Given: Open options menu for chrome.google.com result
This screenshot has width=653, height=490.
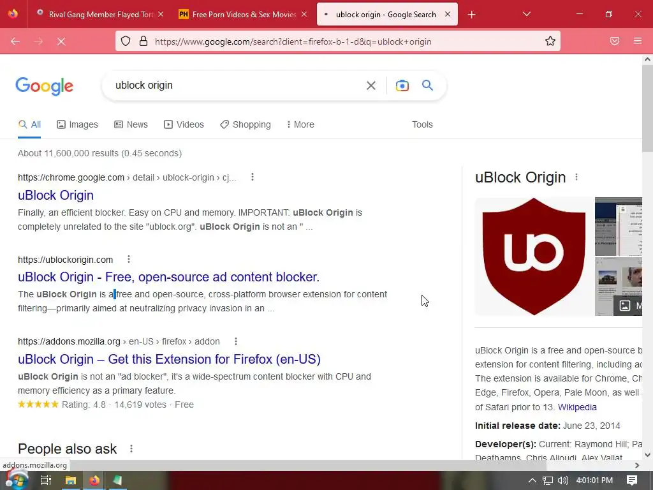Looking at the screenshot, I should pyautogui.click(x=253, y=177).
